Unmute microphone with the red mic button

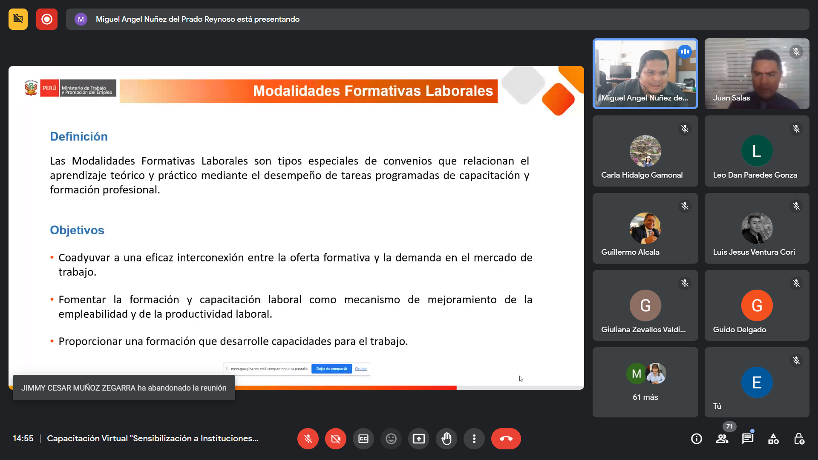[308, 439]
